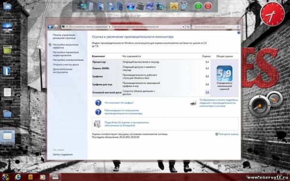Open 'Настройка электропитания' link
Viewport: 290px width, 181px height.
(x=68, y=60)
